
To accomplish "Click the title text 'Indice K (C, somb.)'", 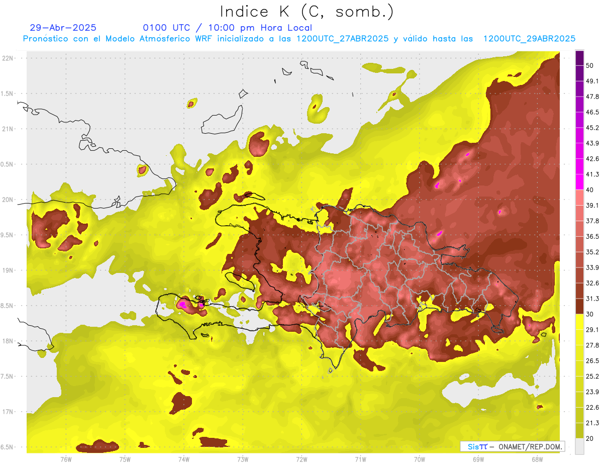I will 307,12.
